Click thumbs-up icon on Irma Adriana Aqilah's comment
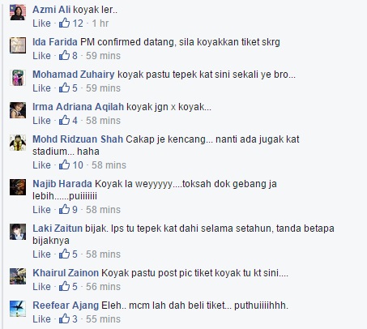The height and width of the screenshot is (329, 367). coord(64,120)
